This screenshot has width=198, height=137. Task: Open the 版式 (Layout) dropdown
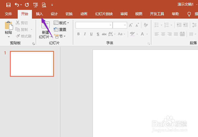pos(61,23)
